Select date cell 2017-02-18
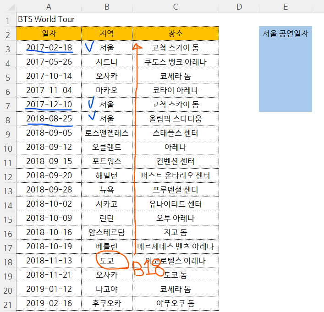Viewport: 324px width, 312px height. (x=49, y=48)
